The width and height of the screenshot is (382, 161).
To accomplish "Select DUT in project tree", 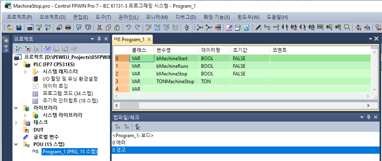I will pyautogui.click(x=39, y=130).
